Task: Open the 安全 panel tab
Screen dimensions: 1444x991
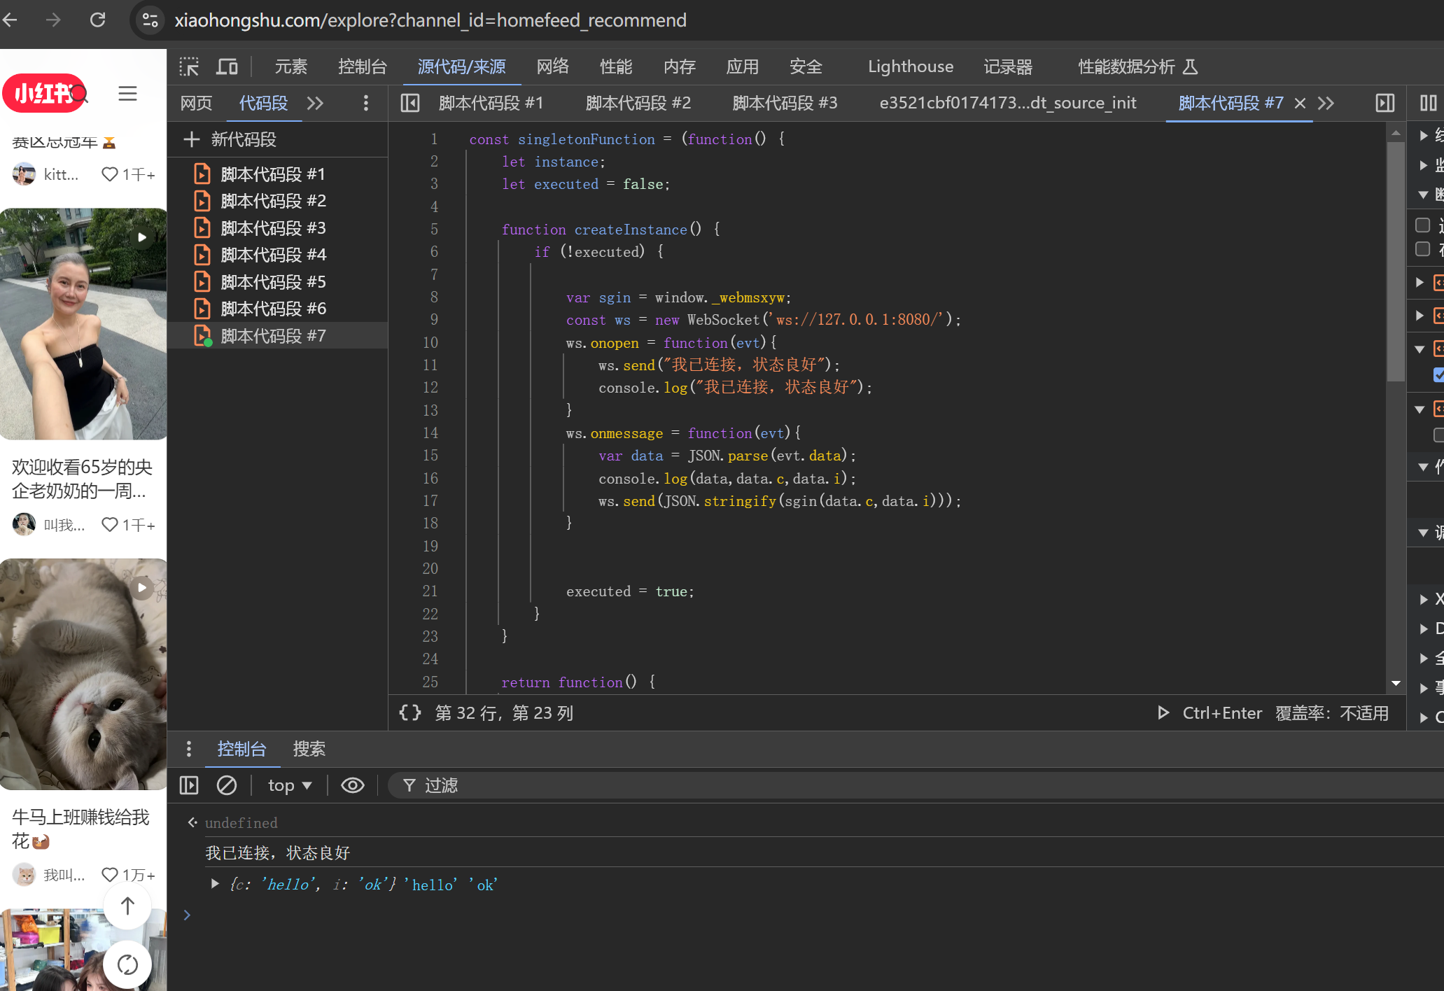Action: coord(806,67)
